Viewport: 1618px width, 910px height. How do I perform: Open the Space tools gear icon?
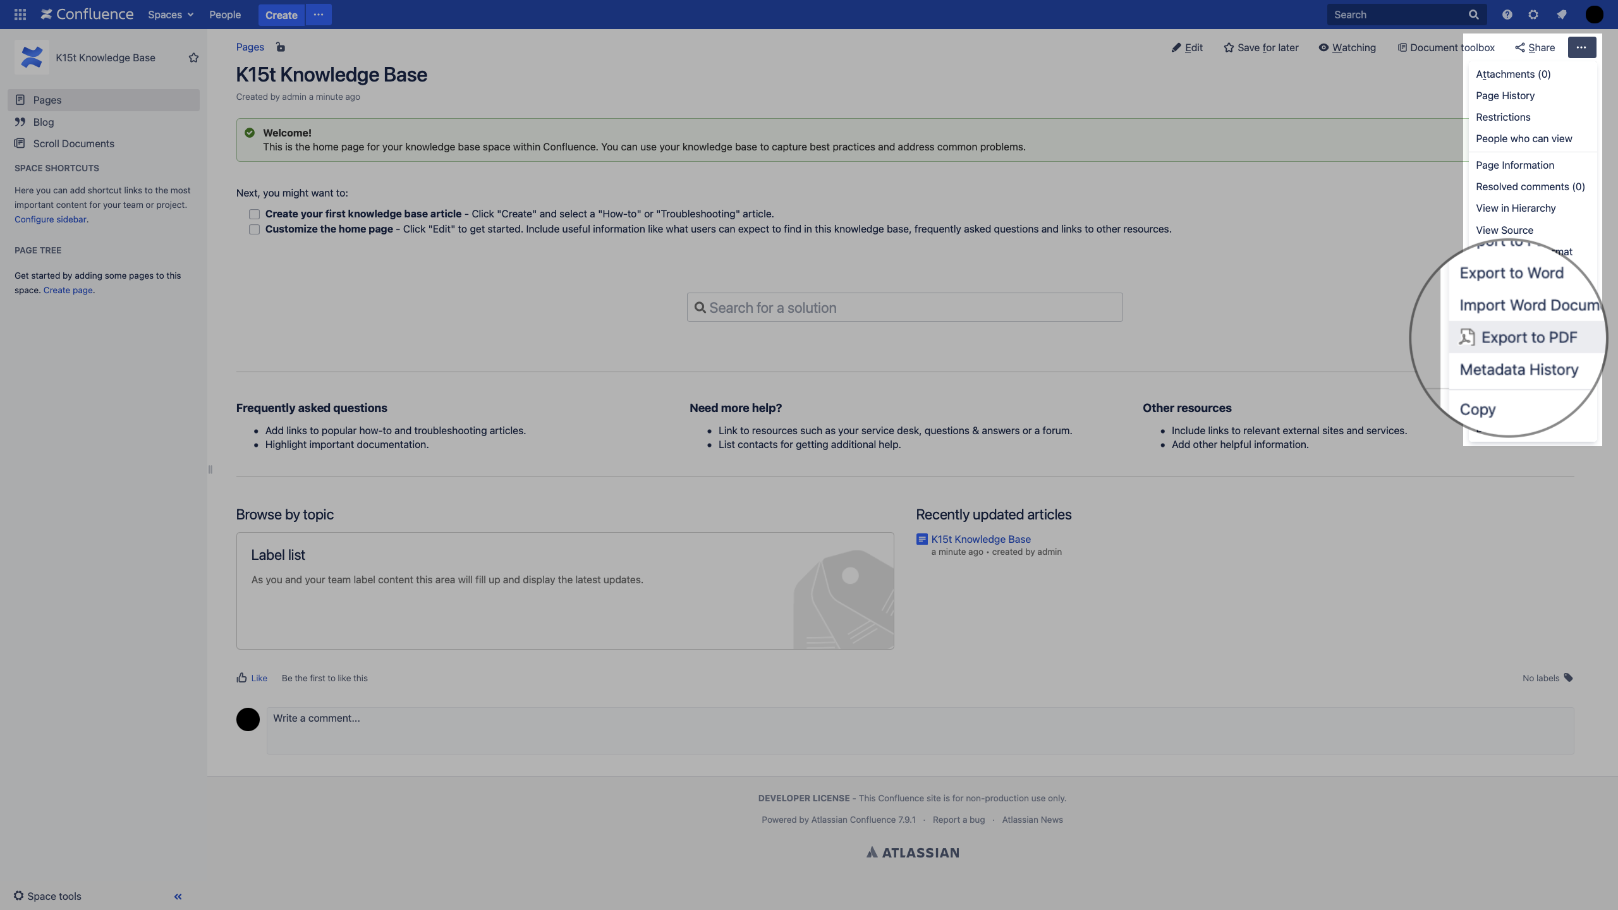pyautogui.click(x=18, y=895)
